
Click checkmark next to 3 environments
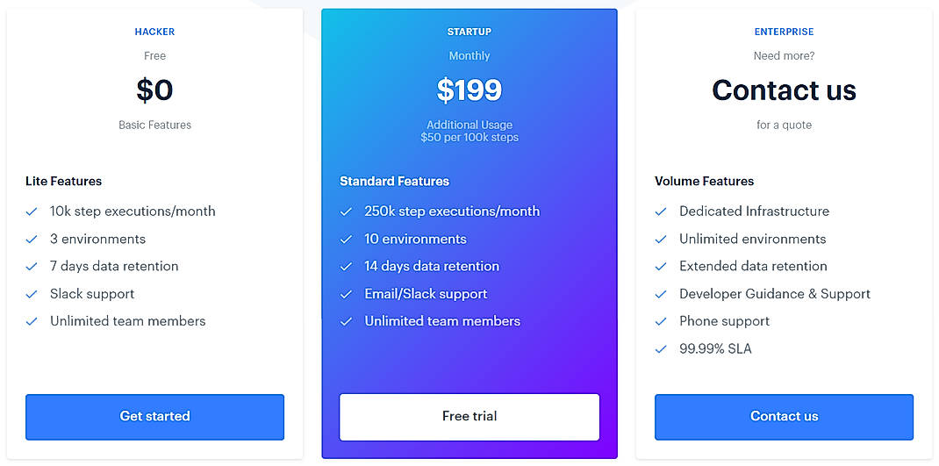(x=32, y=240)
